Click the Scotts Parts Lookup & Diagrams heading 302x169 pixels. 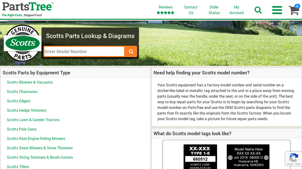[x=90, y=36]
